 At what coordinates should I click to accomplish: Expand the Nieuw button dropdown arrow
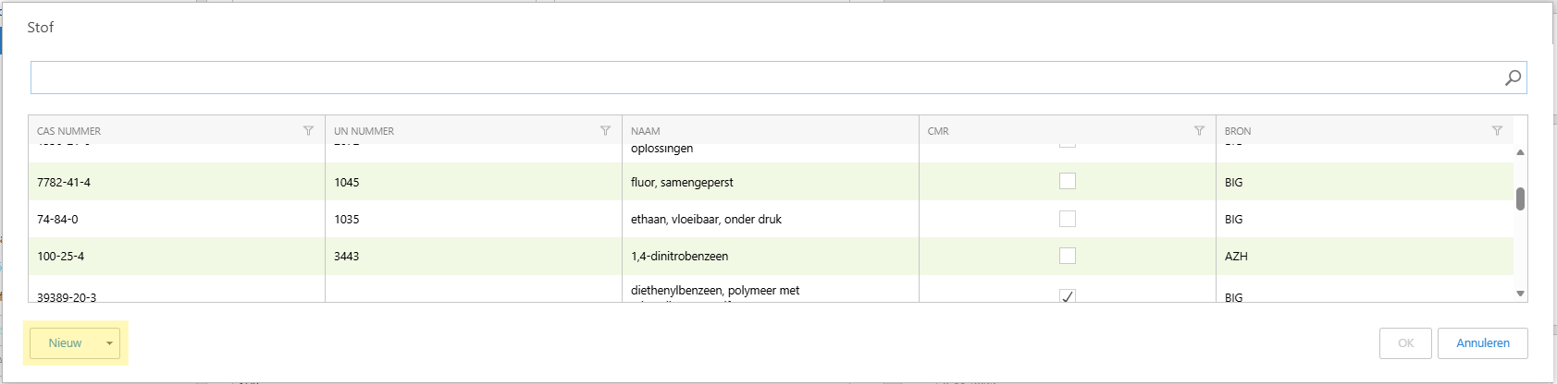click(x=109, y=343)
